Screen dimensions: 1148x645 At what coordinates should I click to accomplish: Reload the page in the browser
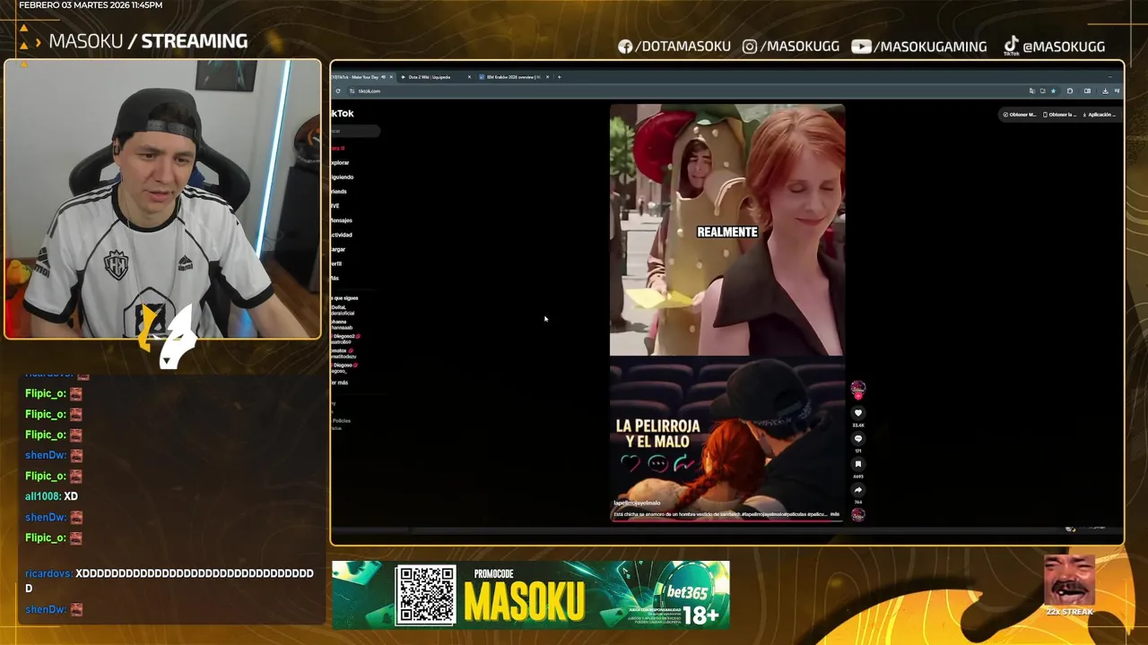coord(338,91)
